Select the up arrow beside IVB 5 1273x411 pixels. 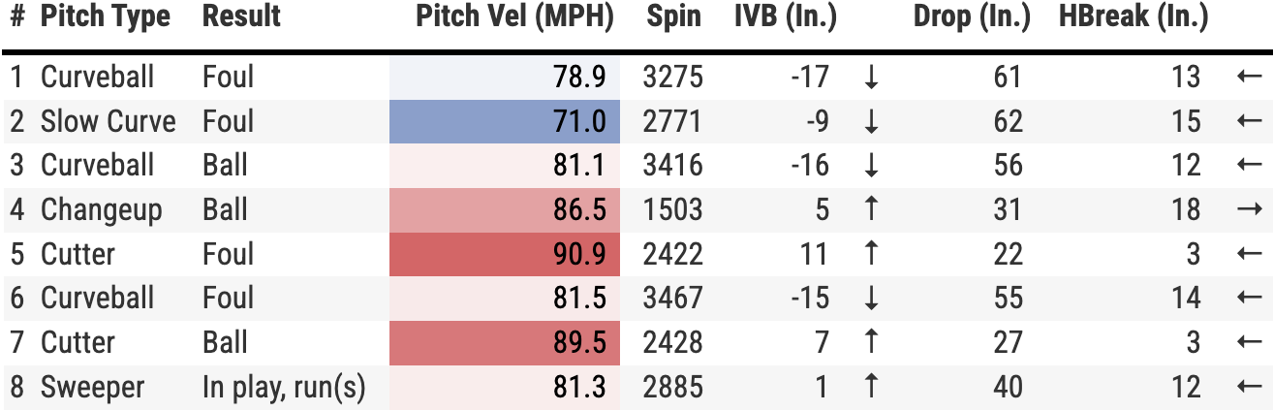click(x=871, y=210)
